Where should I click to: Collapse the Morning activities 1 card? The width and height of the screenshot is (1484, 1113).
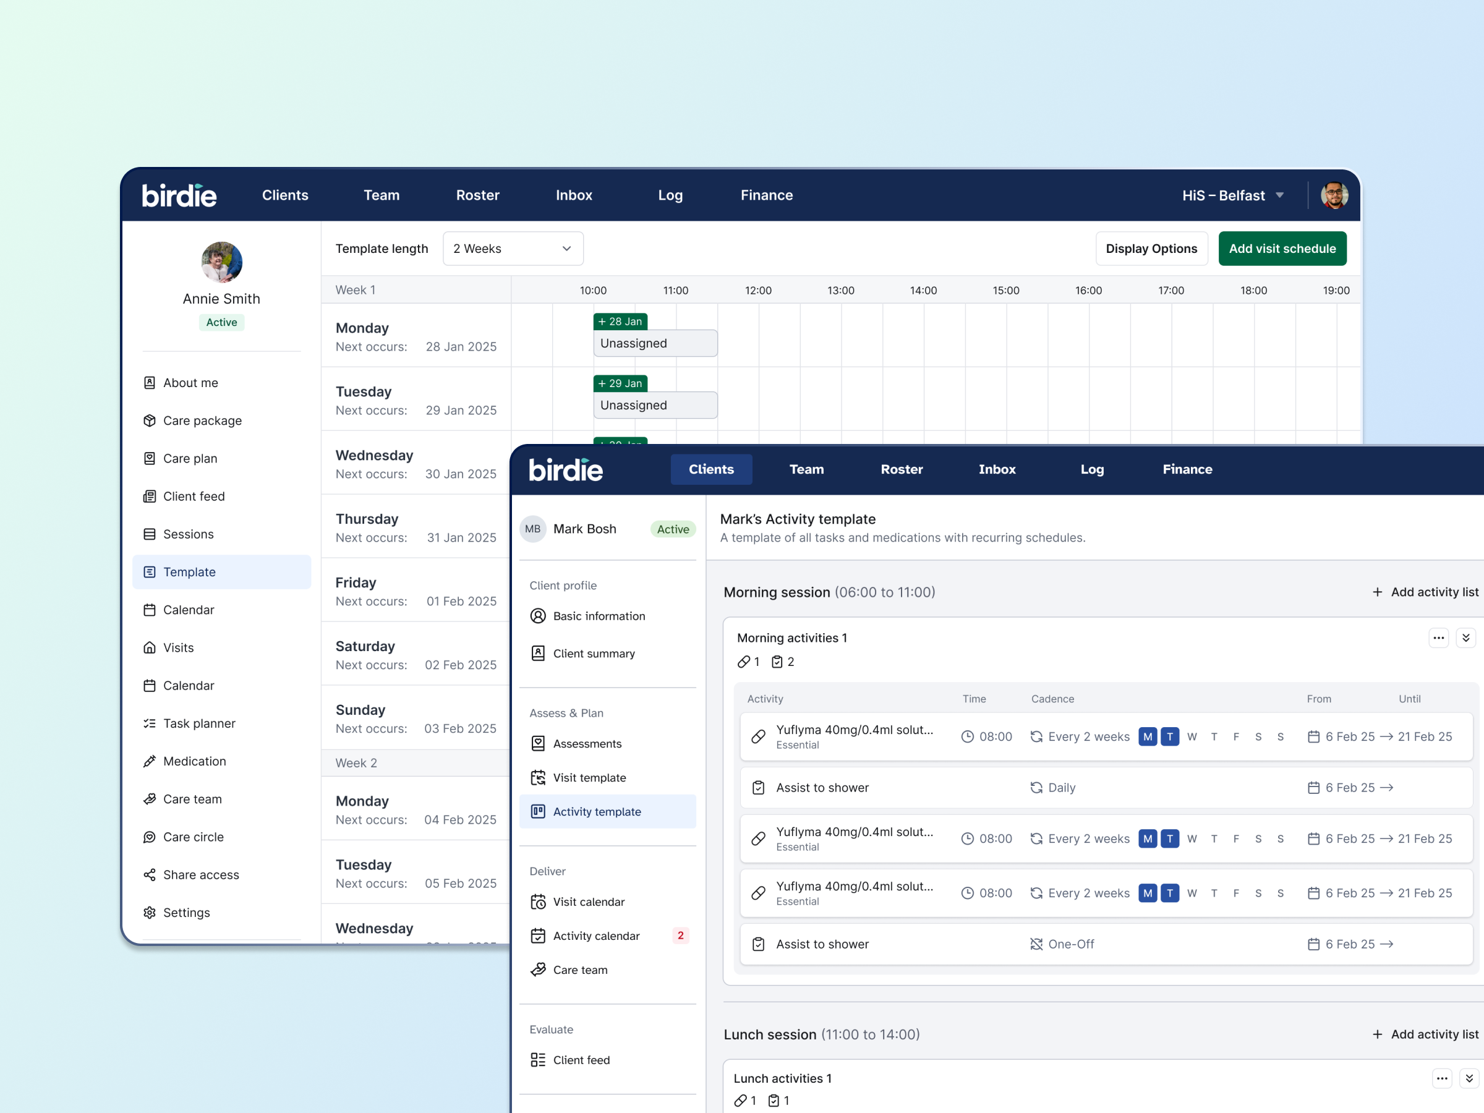pyautogui.click(x=1467, y=638)
